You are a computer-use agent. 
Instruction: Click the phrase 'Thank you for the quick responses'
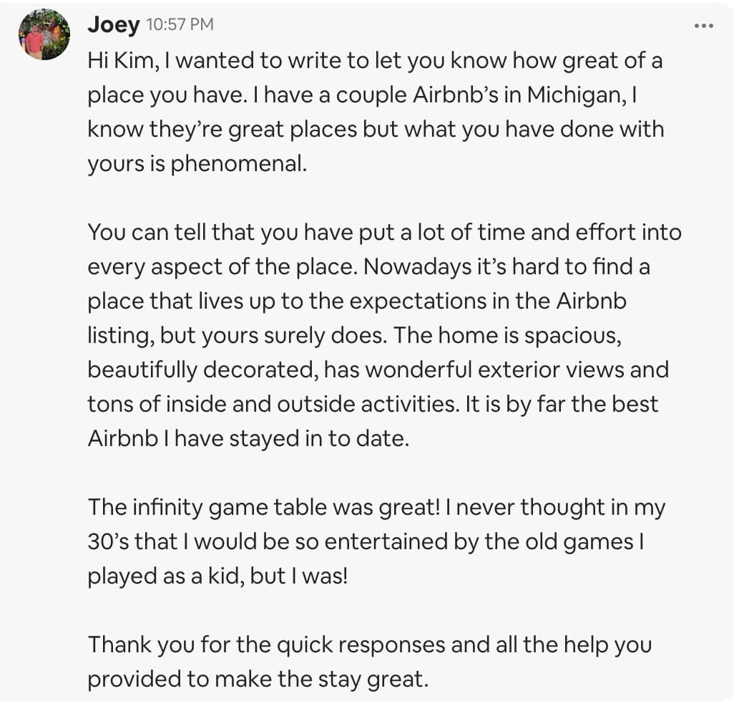[266, 645]
